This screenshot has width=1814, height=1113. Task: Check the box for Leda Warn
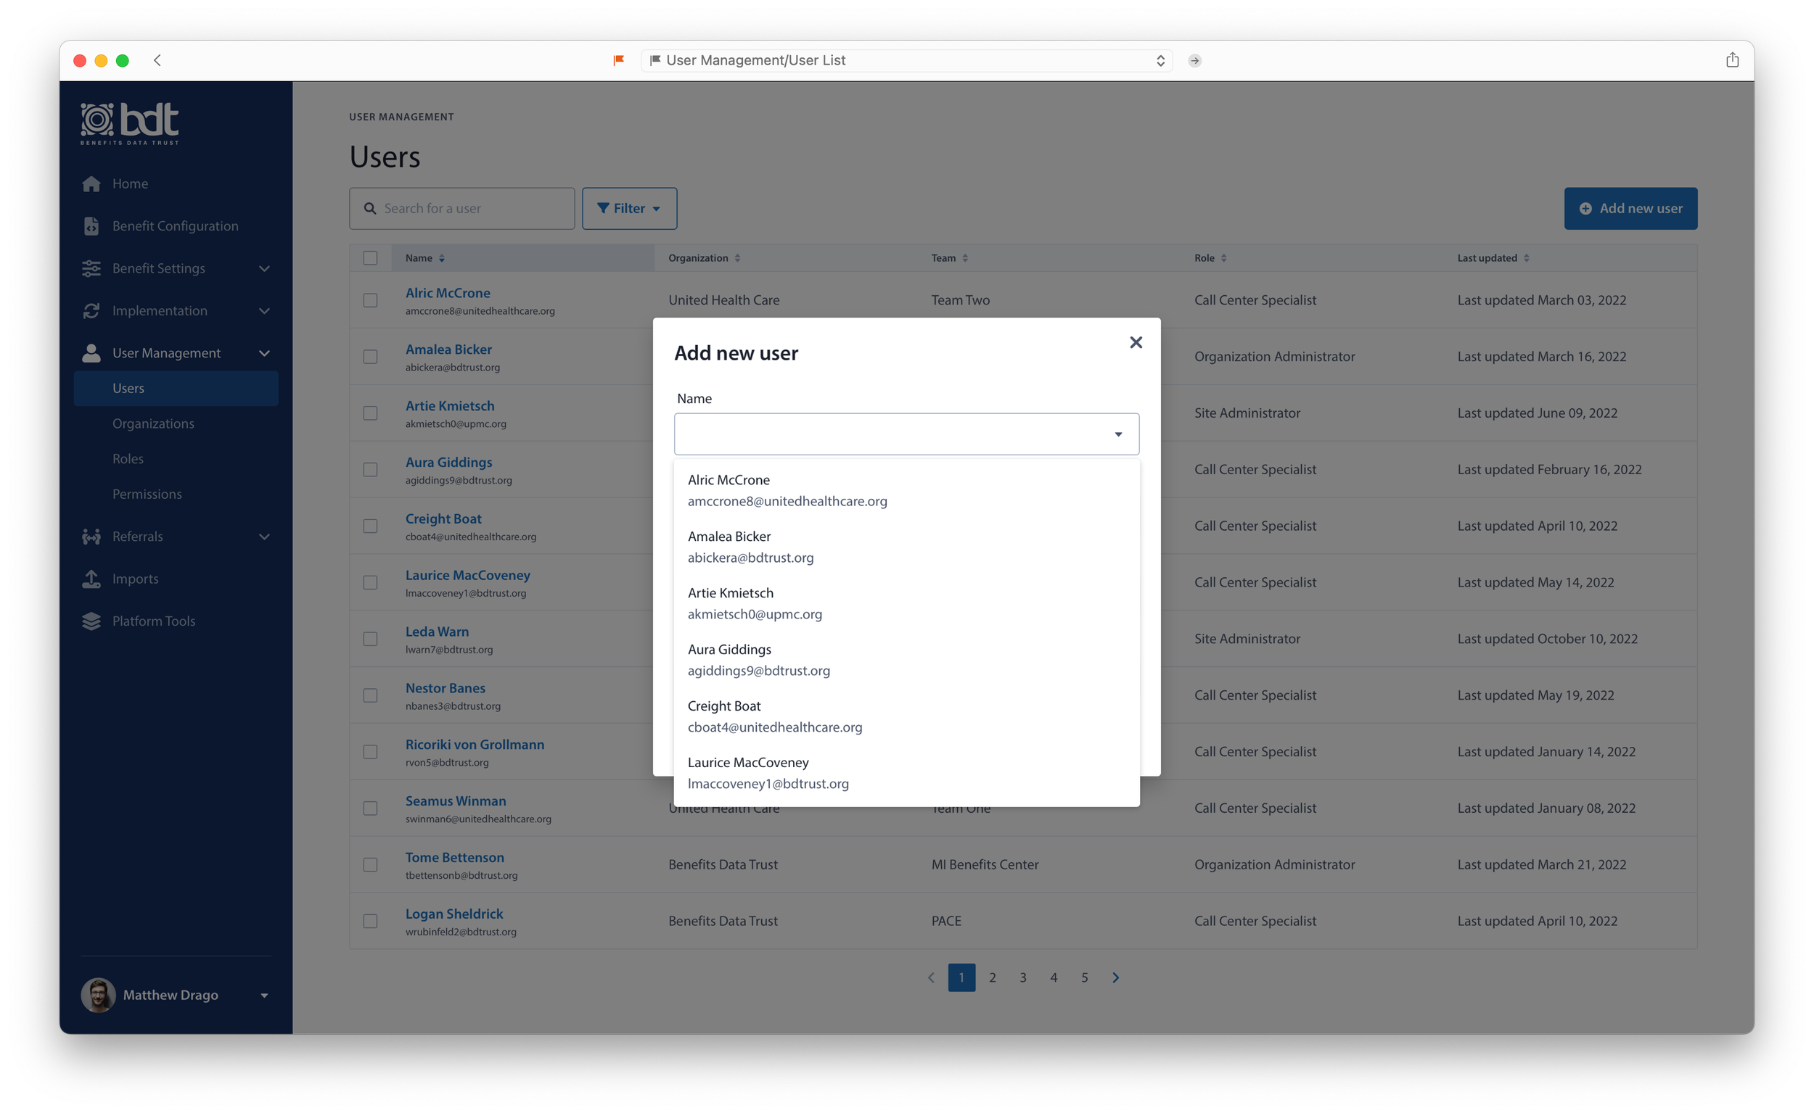point(371,639)
